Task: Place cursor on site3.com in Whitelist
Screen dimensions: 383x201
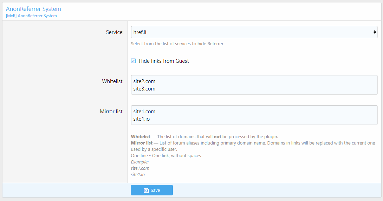Action: click(144, 89)
